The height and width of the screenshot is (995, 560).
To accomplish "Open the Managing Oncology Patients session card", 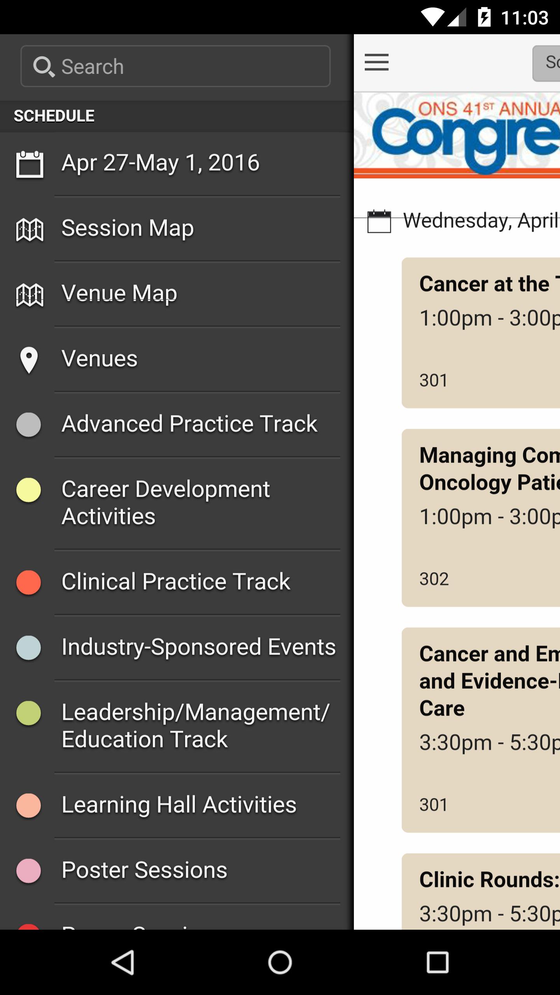I will click(x=481, y=518).
